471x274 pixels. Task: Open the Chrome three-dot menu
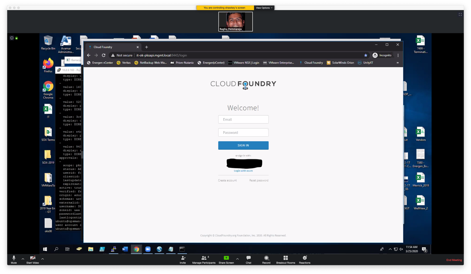point(398,55)
